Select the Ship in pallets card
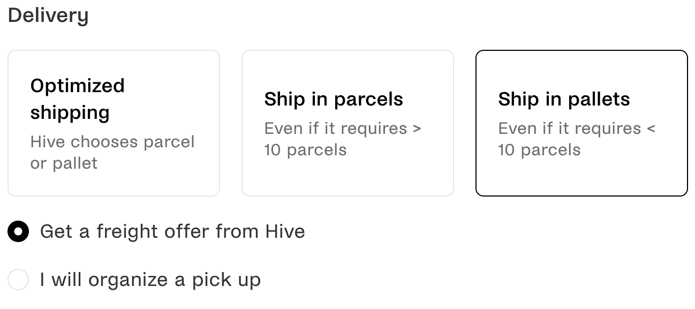Screen dimensions: 695x309 click(x=581, y=123)
